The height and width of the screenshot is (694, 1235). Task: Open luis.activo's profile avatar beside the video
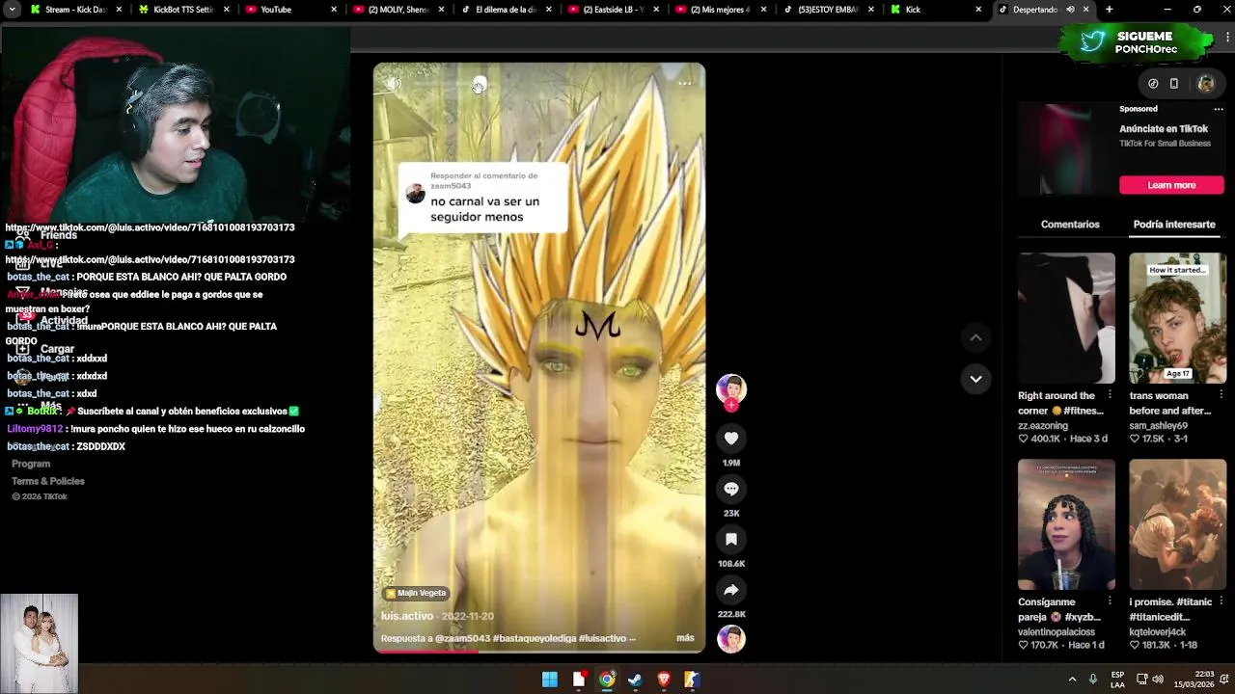click(x=730, y=388)
